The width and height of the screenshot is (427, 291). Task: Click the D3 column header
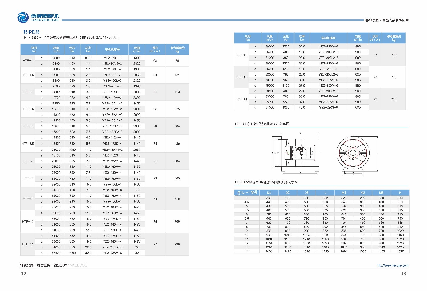(x=306, y=193)
